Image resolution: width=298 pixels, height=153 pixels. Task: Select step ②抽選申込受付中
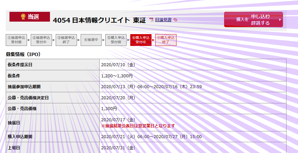(41, 40)
